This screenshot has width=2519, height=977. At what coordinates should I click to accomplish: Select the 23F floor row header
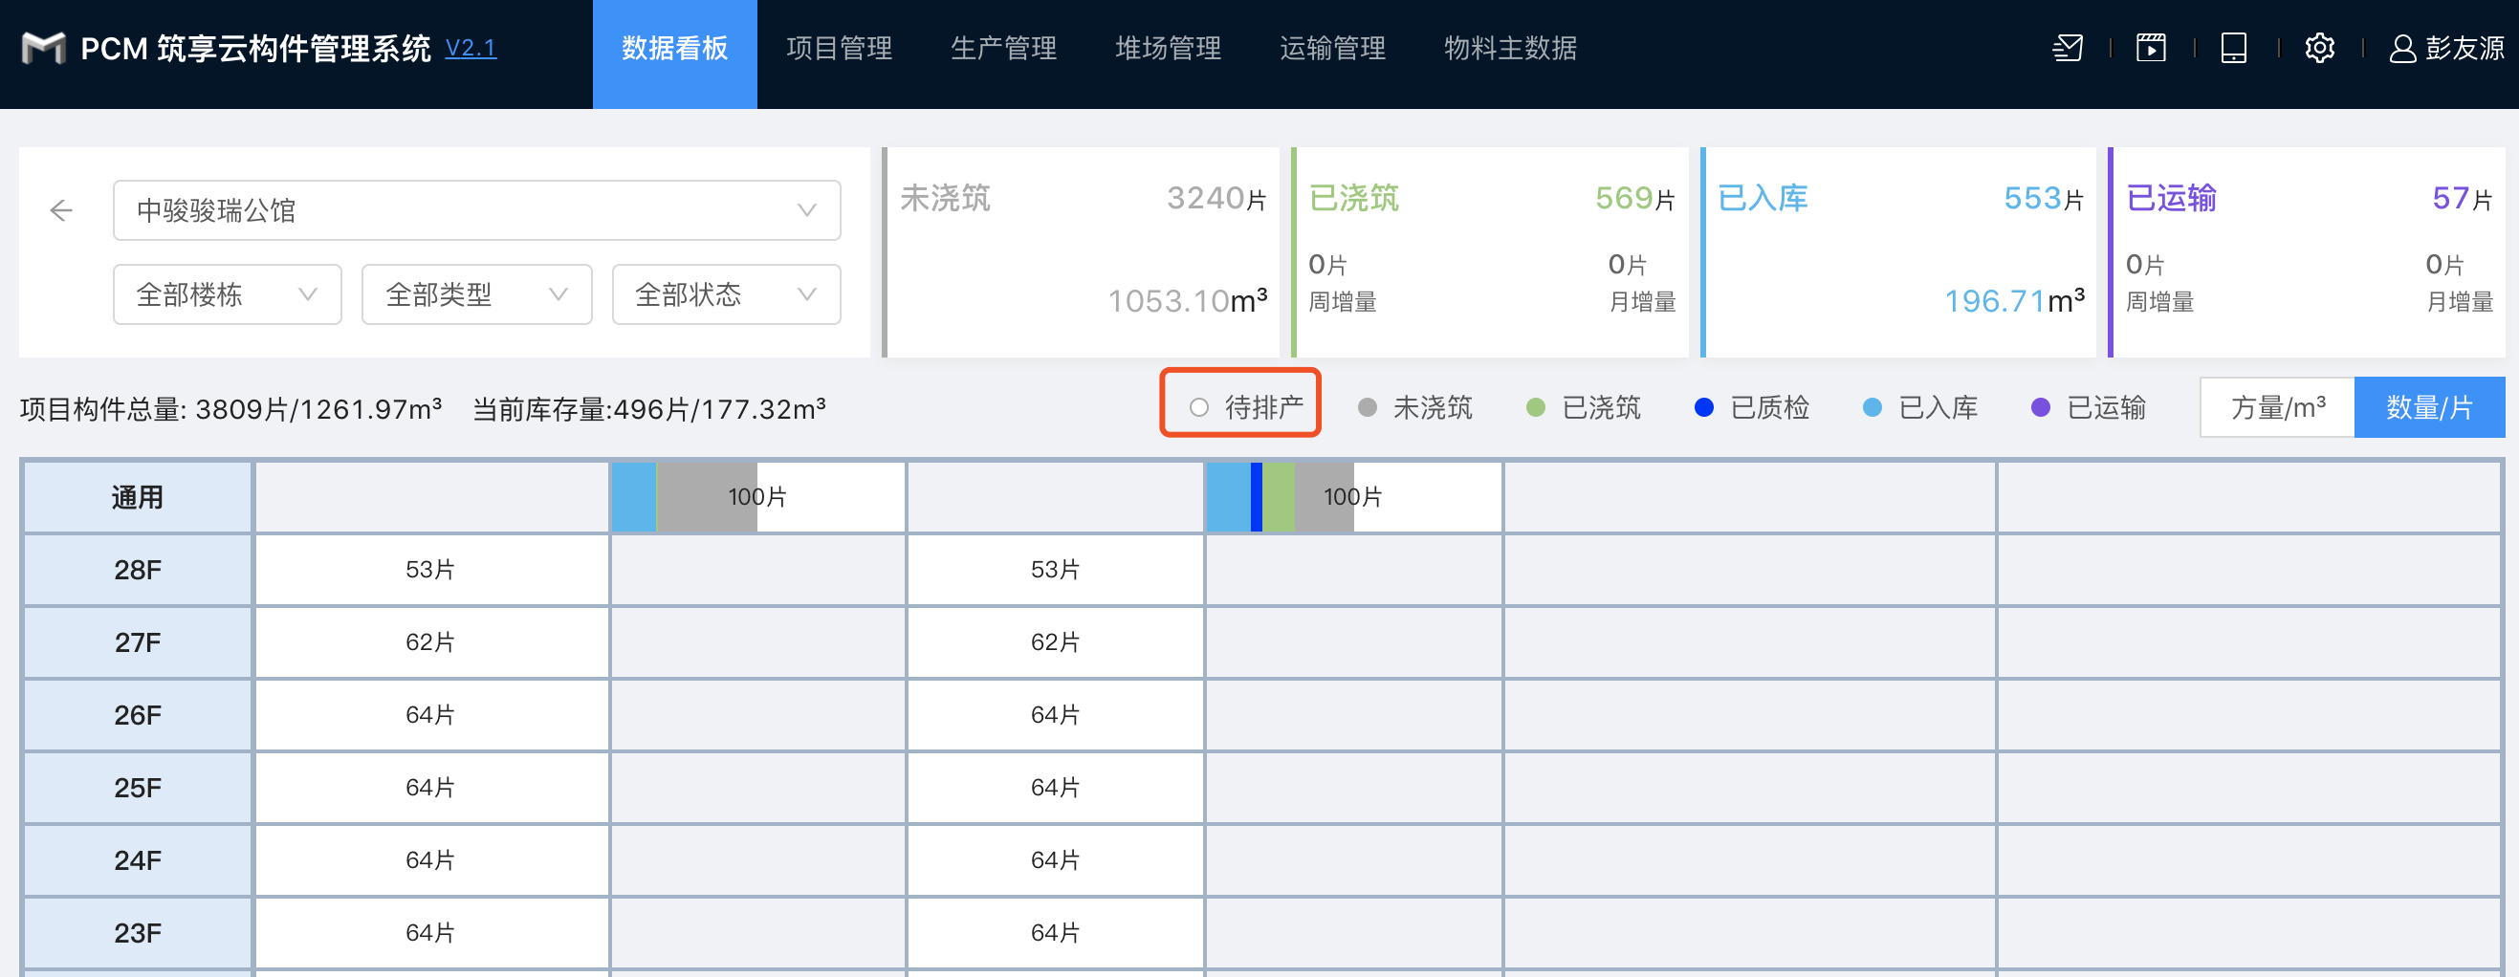coord(137,932)
